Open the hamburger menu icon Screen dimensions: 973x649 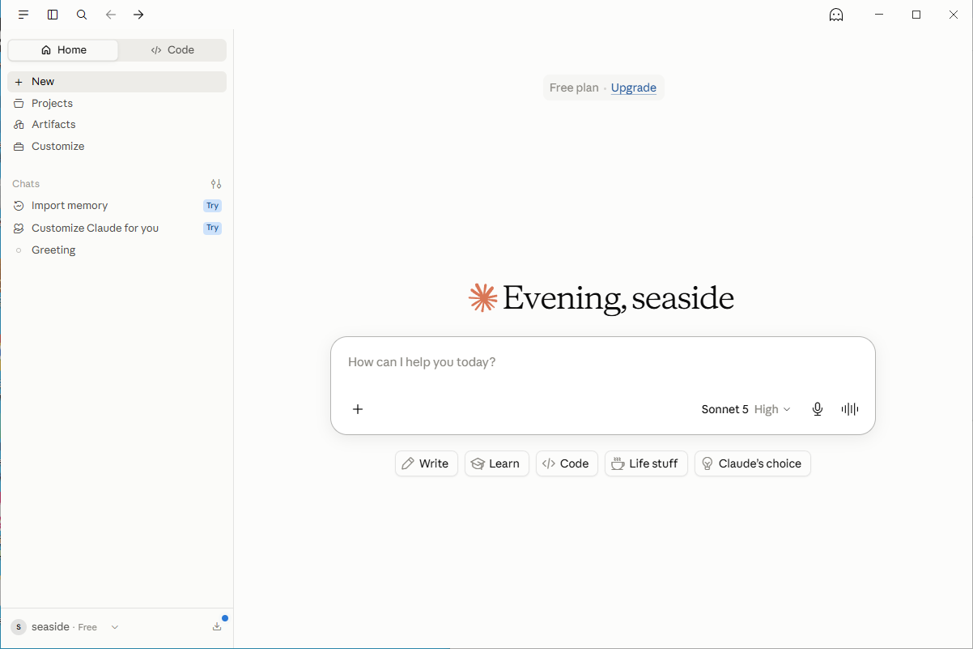pyautogui.click(x=23, y=15)
